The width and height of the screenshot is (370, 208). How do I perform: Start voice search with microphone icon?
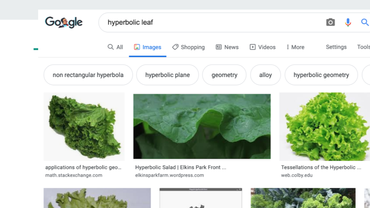348,22
